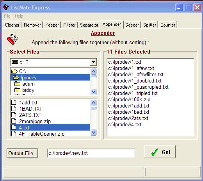Switch to the Separator tab
Screen dimensions: 203x181
[x=89, y=25]
